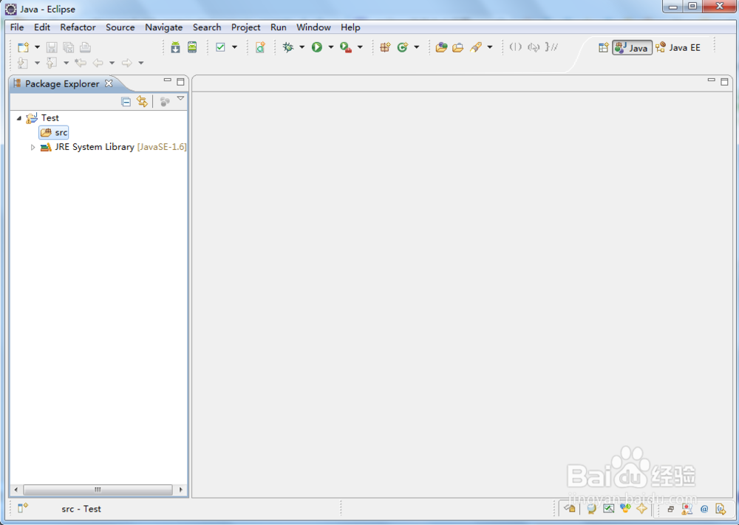Screen dimensions: 739x525
Task: Open the Help menu
Action: (350, 27)
